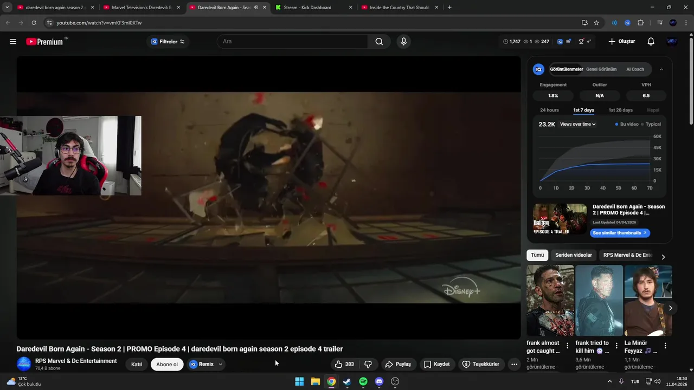The width and height of the screenshot is (694, 390).
Task: Collapse the vidIQ panel with chevron
Action: pos(661,69)
